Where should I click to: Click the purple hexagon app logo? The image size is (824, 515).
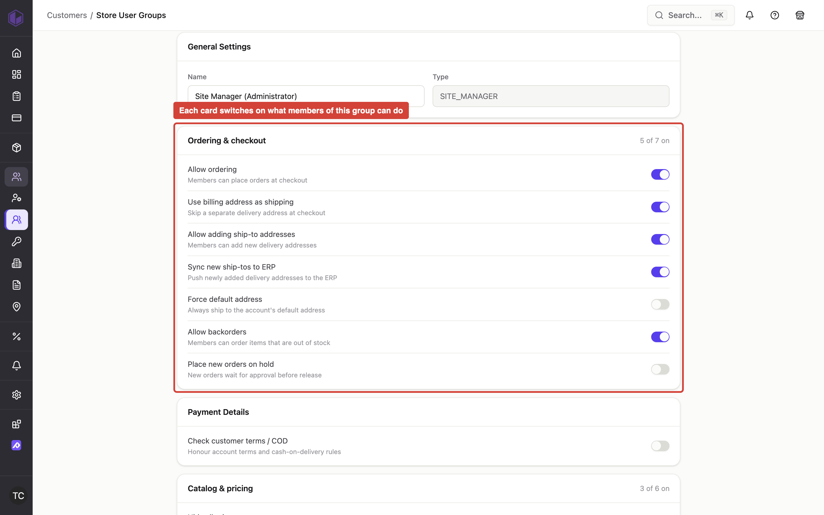[x=16, y=18]
